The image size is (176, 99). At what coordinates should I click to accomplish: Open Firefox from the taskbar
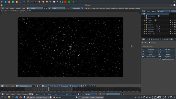(x=20, y=97)
